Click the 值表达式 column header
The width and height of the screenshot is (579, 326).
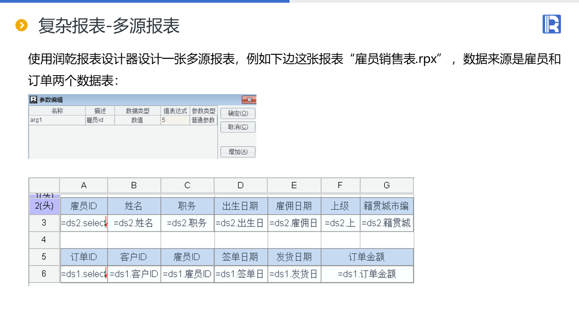click(175, 111)
